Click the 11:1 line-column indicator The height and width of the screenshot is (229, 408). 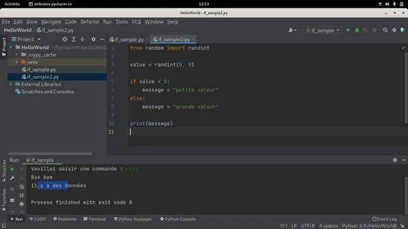click(x=284, y=226)
